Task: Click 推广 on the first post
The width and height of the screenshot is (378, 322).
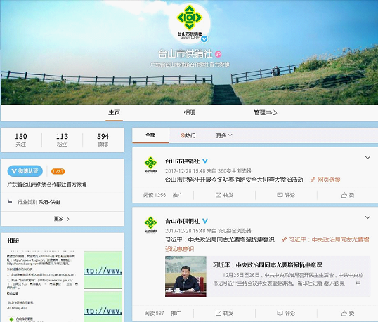Action: [x=178, y=195]
